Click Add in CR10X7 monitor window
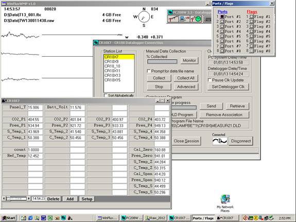The image size is (296, 222). 70,199
